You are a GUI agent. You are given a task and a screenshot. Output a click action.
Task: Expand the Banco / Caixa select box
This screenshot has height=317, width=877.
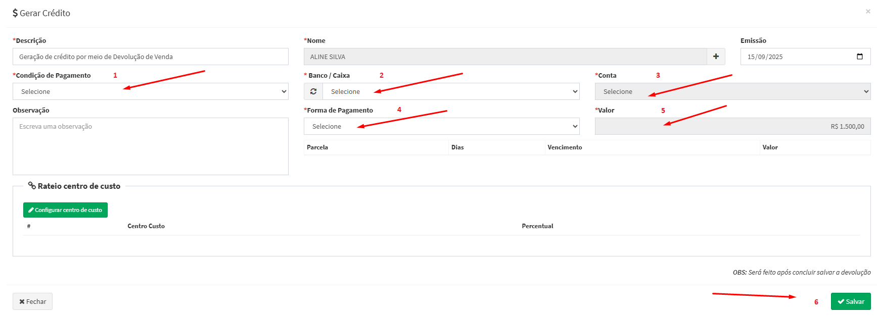451,91
